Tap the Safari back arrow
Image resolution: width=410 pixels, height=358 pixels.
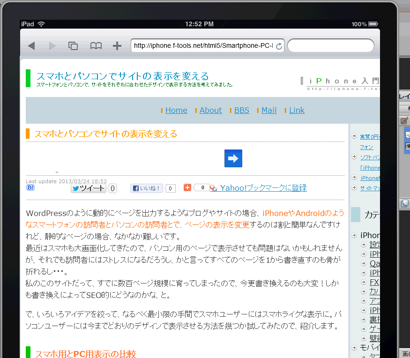pyautogui.click(x=31, y=46)
